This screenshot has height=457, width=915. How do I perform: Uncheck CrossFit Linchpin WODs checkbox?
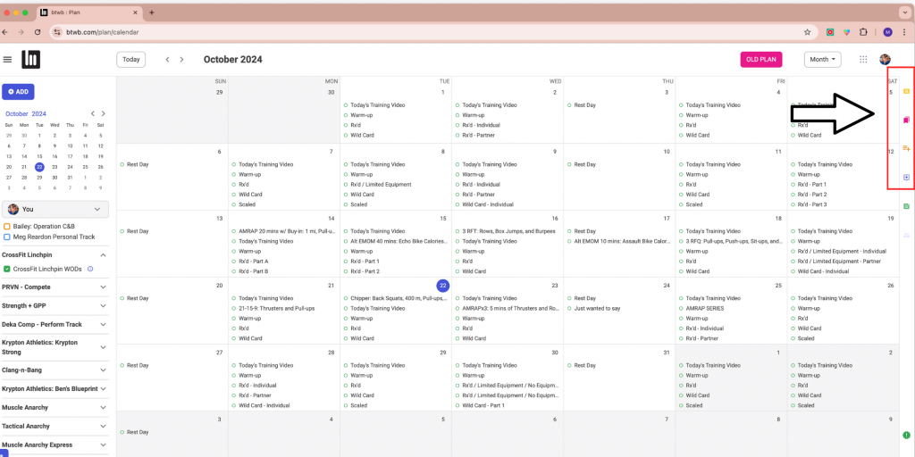[7, 269]
